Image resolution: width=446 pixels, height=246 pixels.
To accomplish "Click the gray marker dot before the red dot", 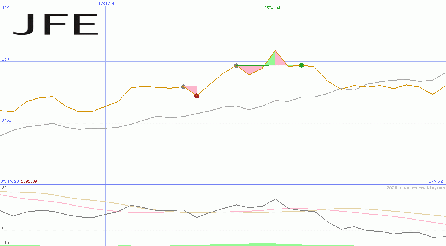I will tap(183, 87).
